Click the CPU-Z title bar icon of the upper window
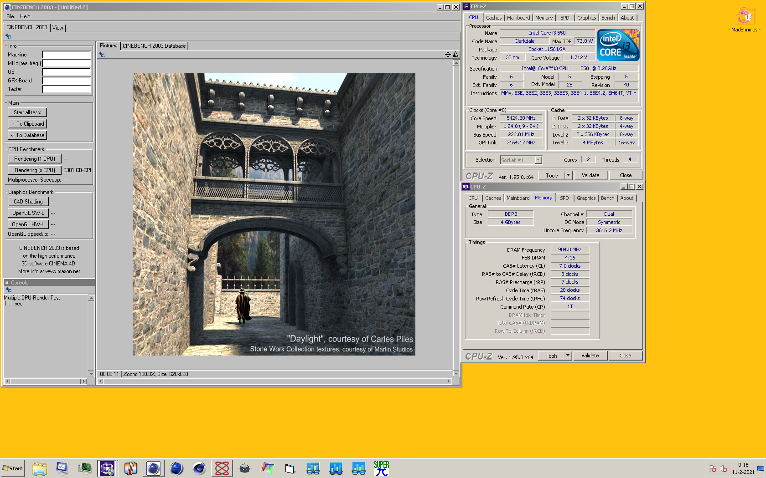Image resolution: width=766 pixels, height=478 pixels. [x=466, y=6]
